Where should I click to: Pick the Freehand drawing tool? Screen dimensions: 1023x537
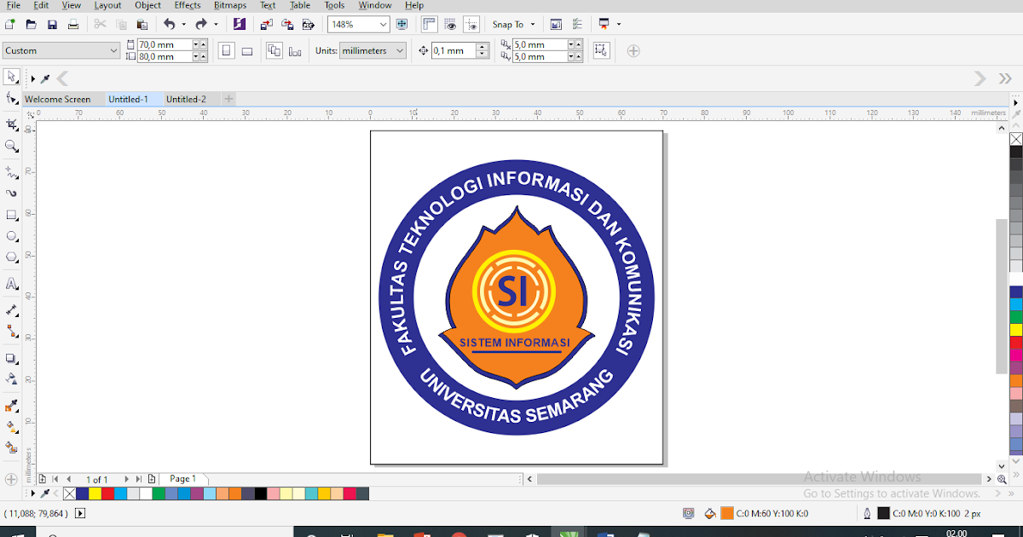pyautogui.click(x=11, y=170)
